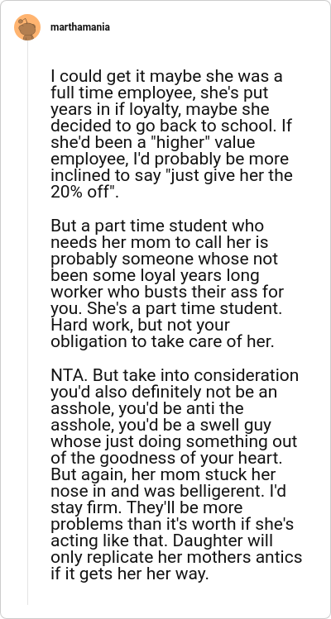Collapse the comment using the vertical thread line

27,322
